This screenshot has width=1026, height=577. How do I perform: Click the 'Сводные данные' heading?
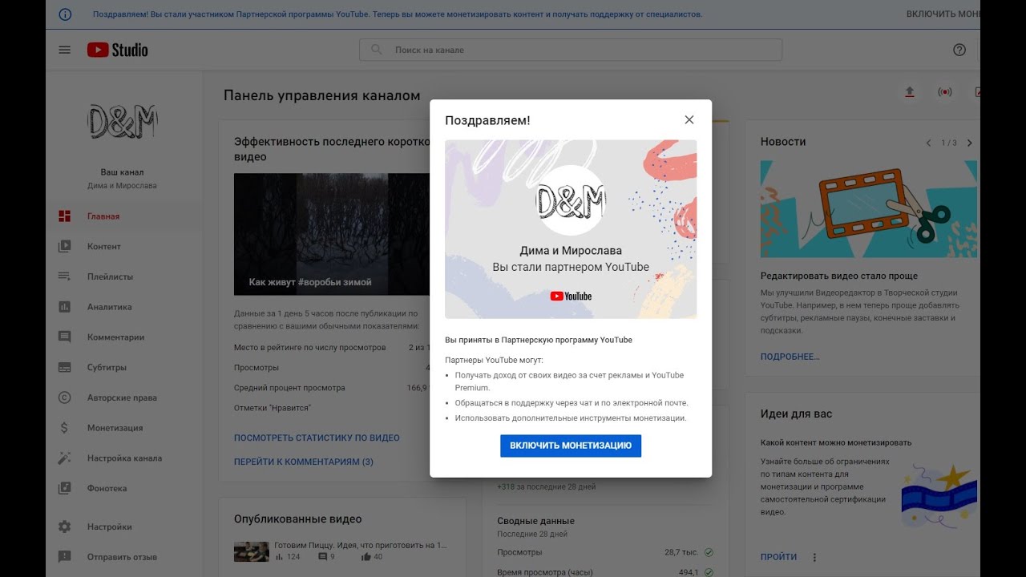pyautogui.click(x=535, y=521)
